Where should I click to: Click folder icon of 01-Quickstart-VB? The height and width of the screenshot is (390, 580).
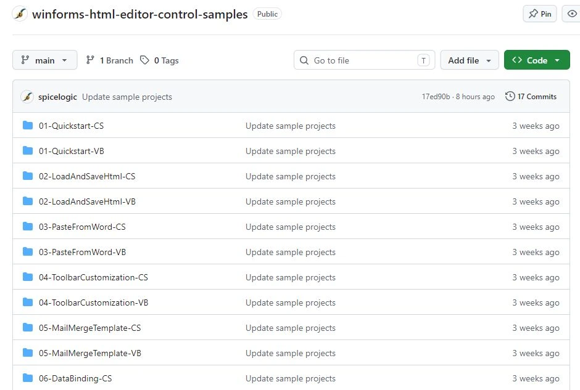pyautogui.click(x=27, y=150)
